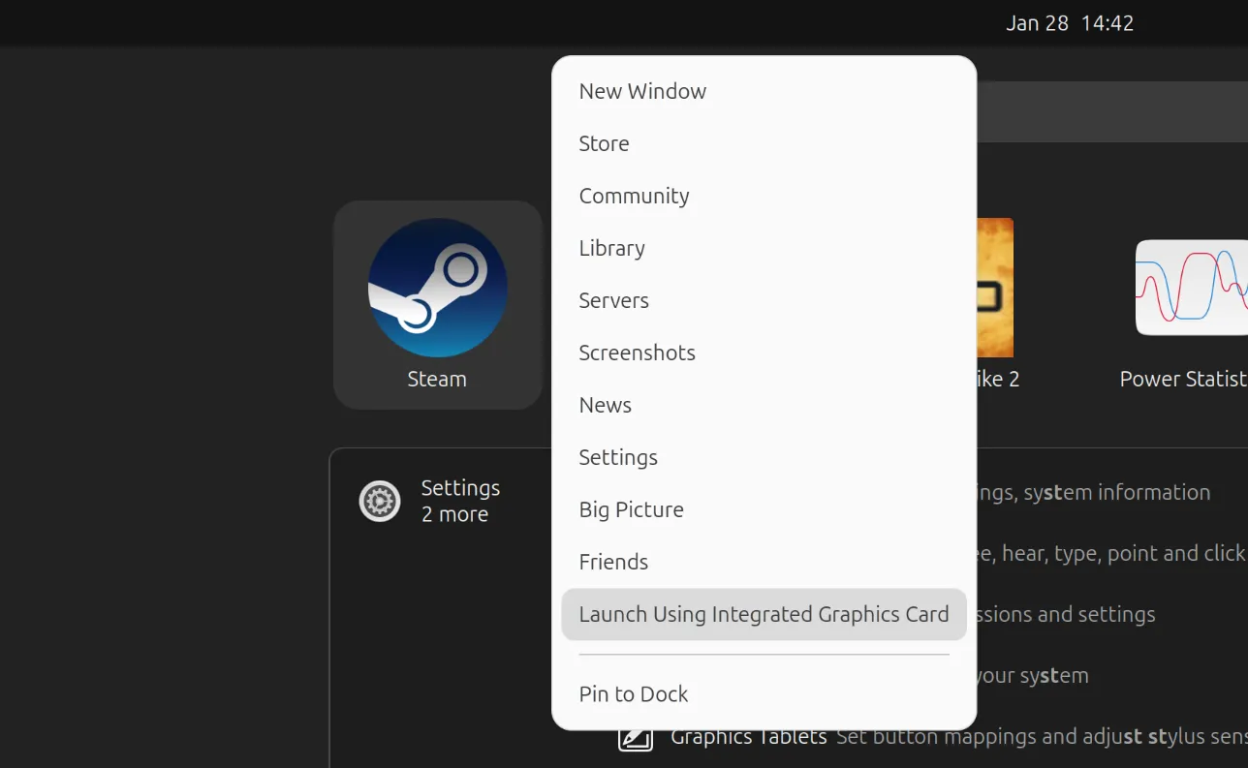Choose Settings in the Steam context menu

pyautogui.click(x=617, y=457)
